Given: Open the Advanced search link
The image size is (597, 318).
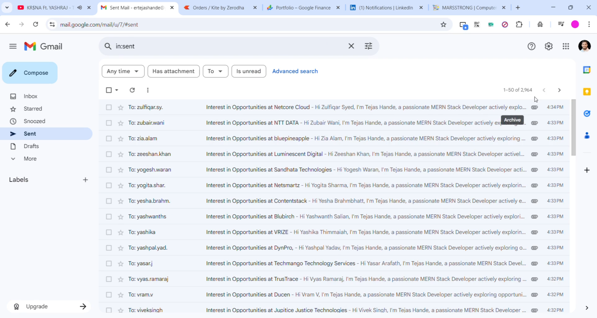Looking at the screenshot, I should (x=295, y=71).
